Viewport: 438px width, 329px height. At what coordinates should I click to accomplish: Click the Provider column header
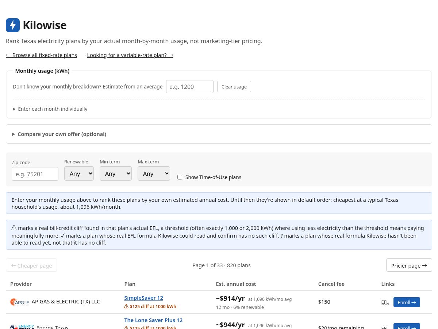pos(21,284)
